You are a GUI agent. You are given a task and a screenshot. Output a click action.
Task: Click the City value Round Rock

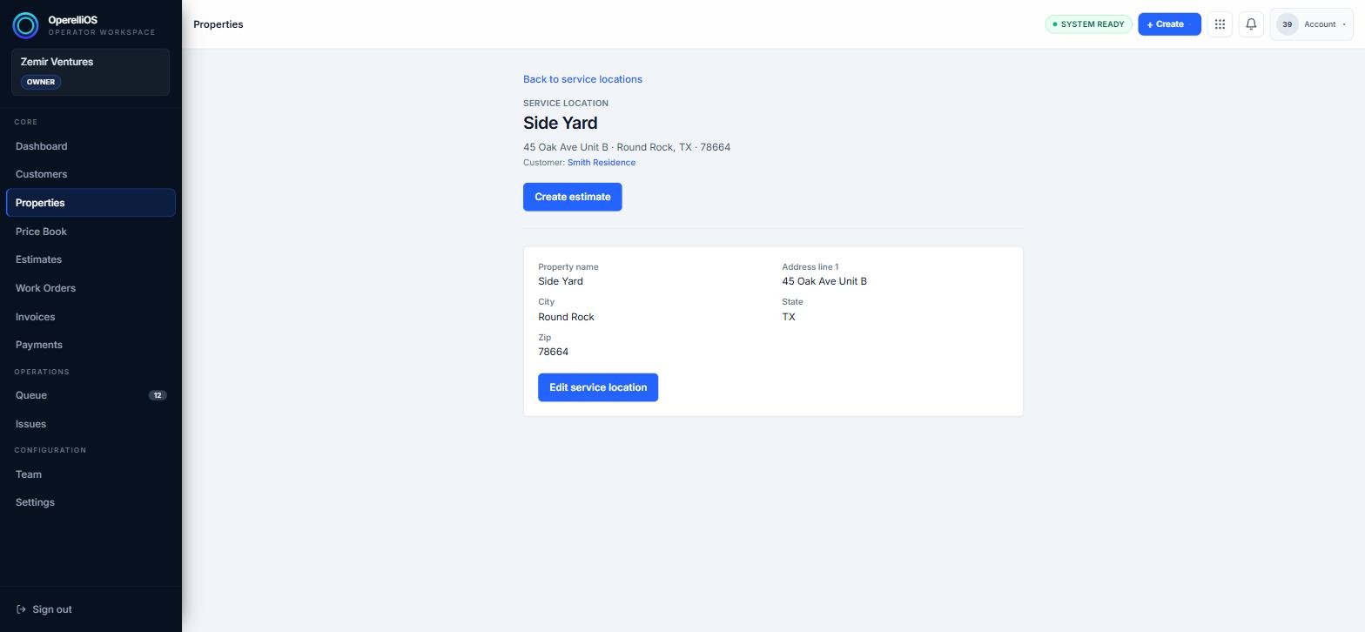(x=566, y=317)
